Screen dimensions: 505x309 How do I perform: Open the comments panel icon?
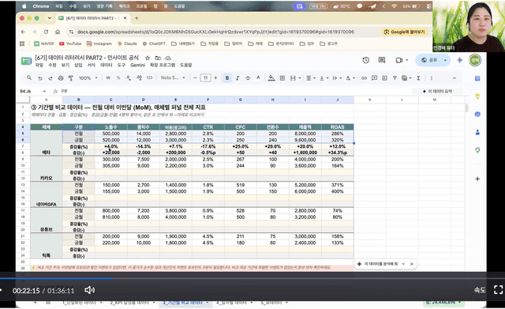tap(382, 60)
